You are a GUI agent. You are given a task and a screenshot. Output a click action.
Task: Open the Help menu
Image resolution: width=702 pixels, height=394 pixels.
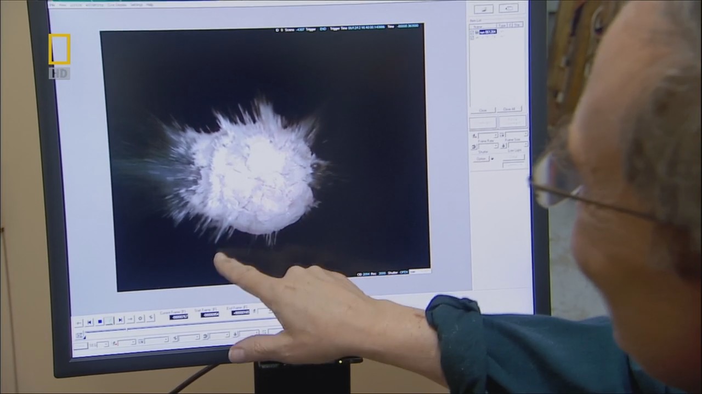point(150,4)
